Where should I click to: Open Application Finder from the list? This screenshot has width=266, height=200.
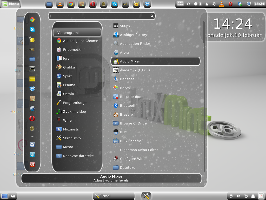pyautogui.click(x=155, y=43)
